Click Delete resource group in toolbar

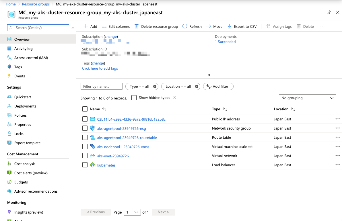pos(156,26)
